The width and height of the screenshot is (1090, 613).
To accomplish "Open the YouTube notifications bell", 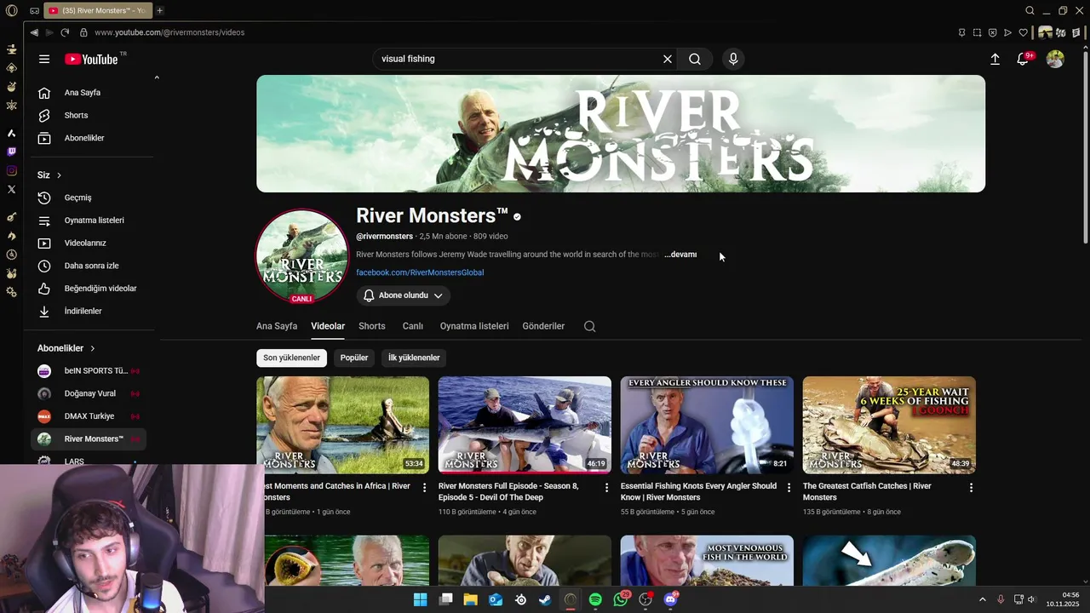I will (1023, 59).
